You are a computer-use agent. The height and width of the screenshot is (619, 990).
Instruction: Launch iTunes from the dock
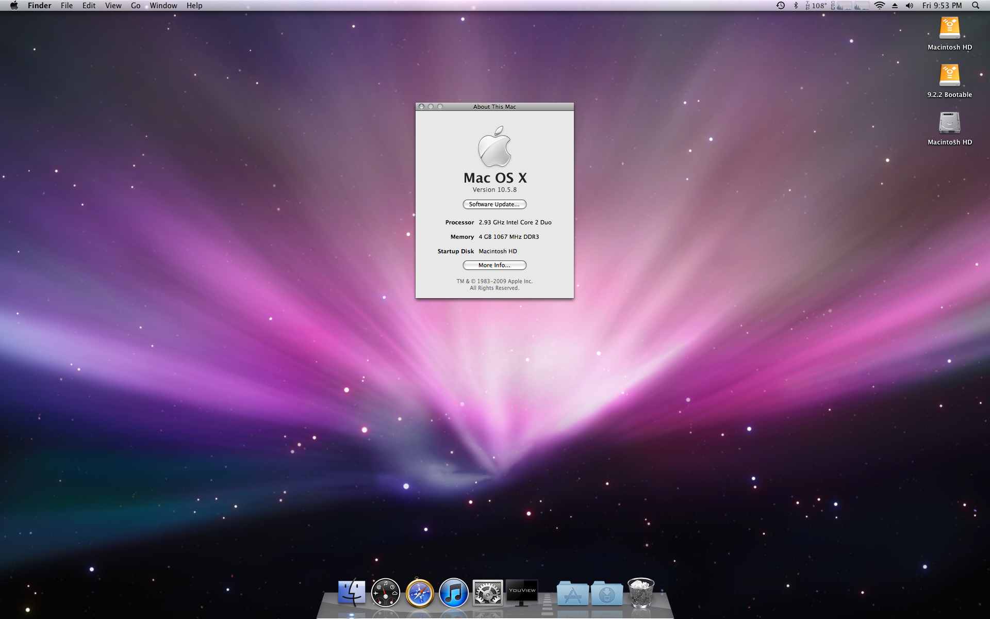point(453,593)
